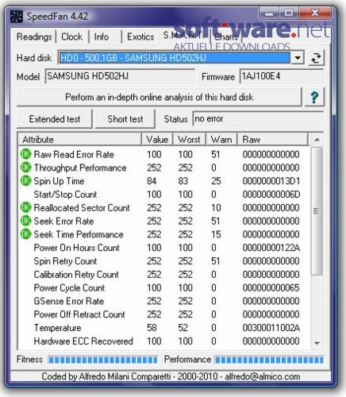Close the SpeedFan window
The height and width of the screenshot is (397, 346).
pyautogui.click(x=314, y=13)
